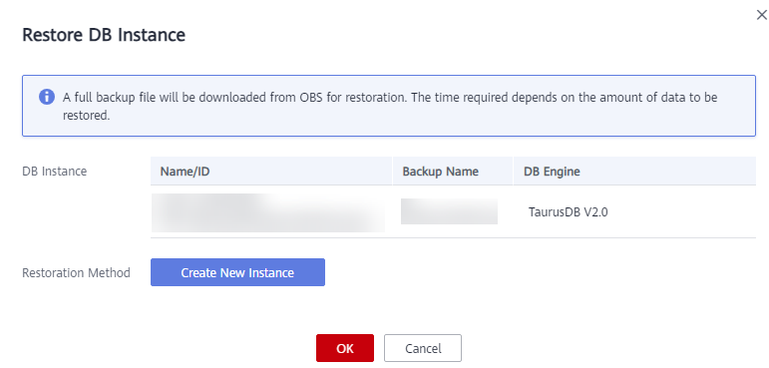Click the word 'restored.' in notice
This screenshot has width=769, height=368.
pyautogui.click(x=86, y=116)
